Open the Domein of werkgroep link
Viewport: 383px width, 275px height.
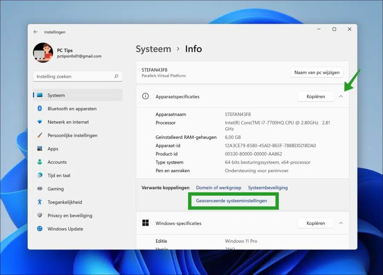click(219, 187)
